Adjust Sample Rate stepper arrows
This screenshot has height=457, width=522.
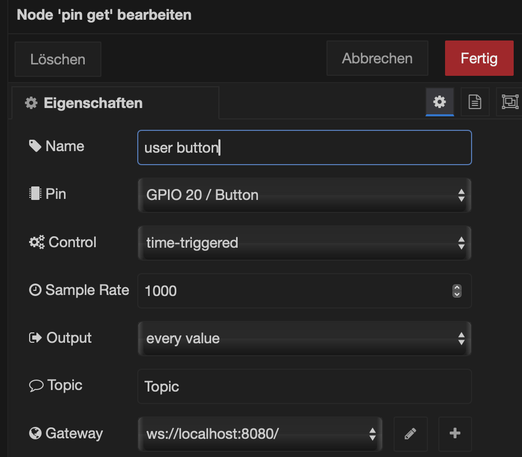coord(457,291)
